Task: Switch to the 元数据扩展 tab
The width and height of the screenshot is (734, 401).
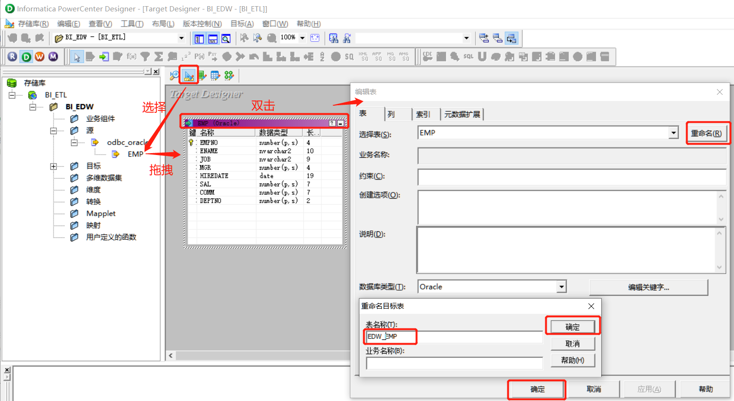Action: tap(462, 114)
